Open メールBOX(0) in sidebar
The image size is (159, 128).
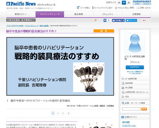pos(135,79)
